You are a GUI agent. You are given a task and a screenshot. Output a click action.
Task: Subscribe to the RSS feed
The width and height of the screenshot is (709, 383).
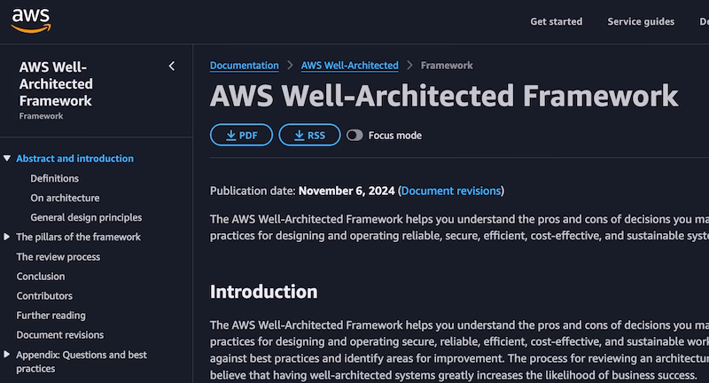[309, 135]
